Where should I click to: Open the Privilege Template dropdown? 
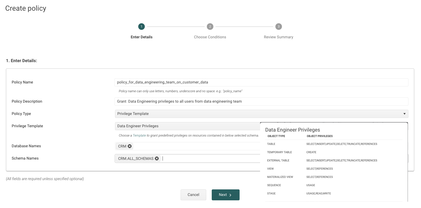187,126
